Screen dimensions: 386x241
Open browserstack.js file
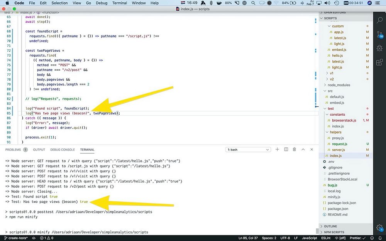(x=344, y=120)
